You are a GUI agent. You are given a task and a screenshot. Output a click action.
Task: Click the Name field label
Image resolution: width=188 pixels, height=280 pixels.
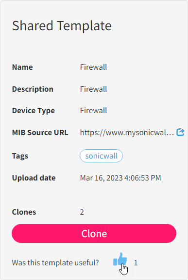22,67
